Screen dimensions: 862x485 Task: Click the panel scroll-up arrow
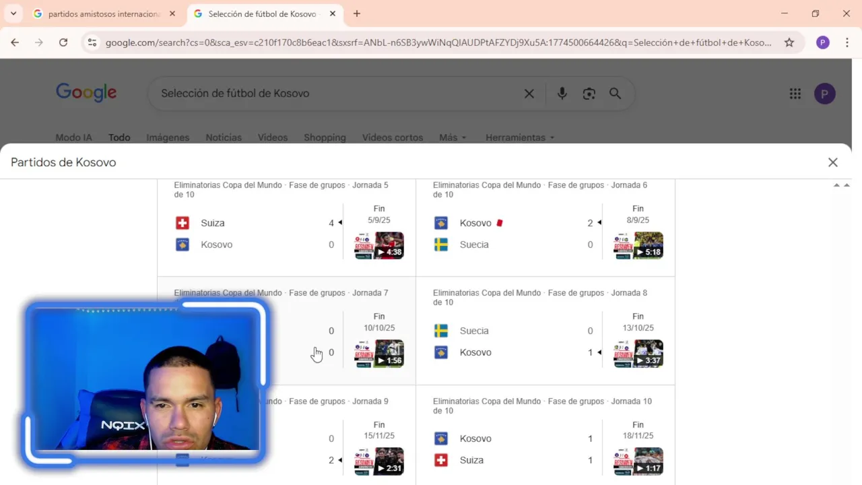(x=836, y=185)
